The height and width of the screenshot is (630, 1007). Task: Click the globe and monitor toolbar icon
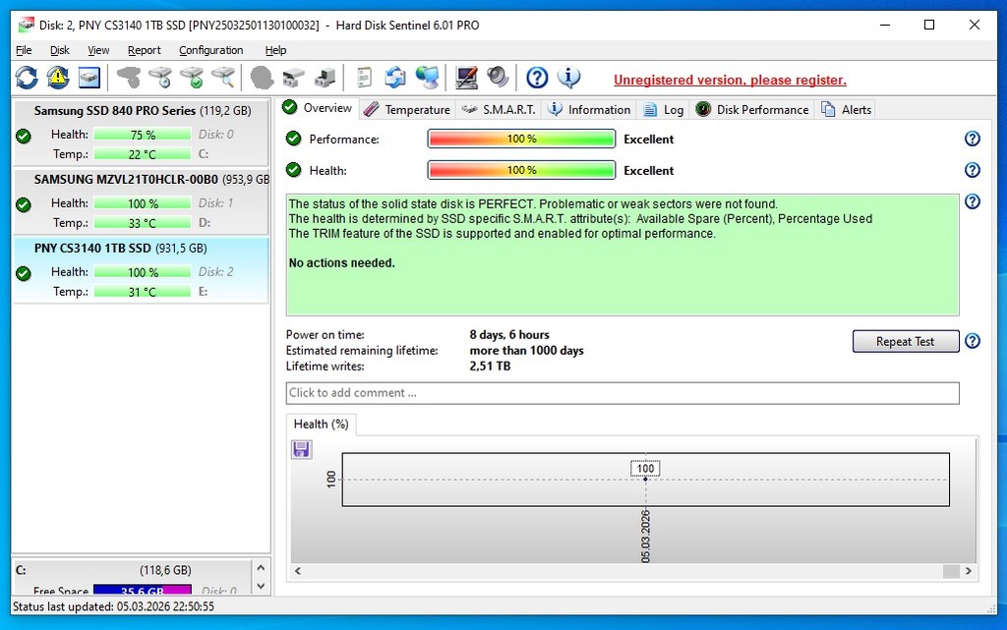click(x=427, y=78)
